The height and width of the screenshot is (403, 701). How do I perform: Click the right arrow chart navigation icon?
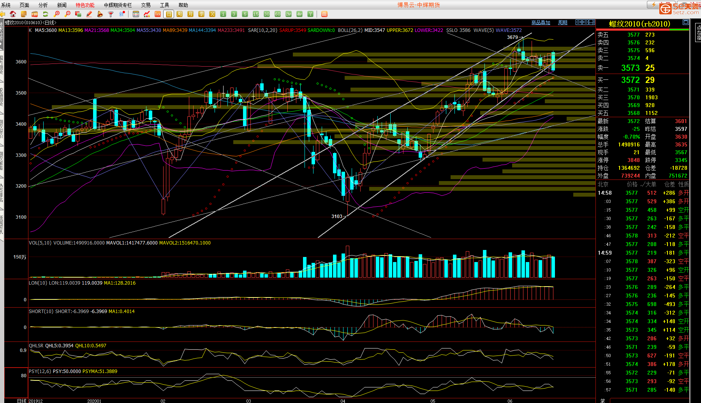click(585, 22)
